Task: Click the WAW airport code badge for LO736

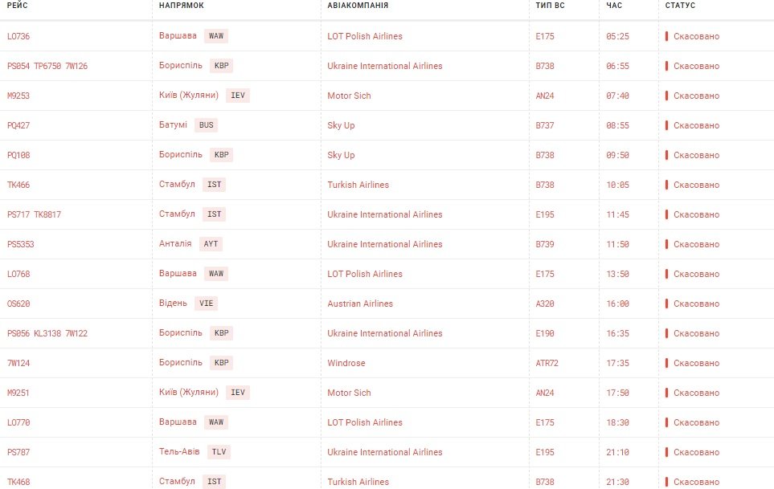Action: pyautogui.click(x=215, y=36)
